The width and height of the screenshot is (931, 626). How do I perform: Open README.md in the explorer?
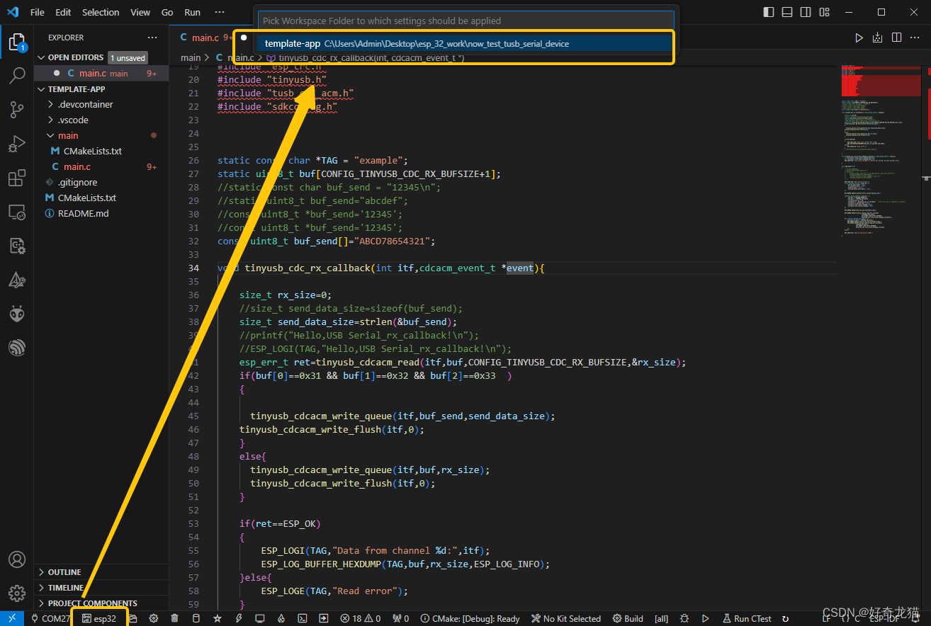(x=83, y=213)
